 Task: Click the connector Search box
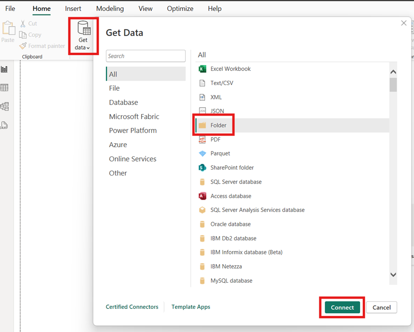145,56
